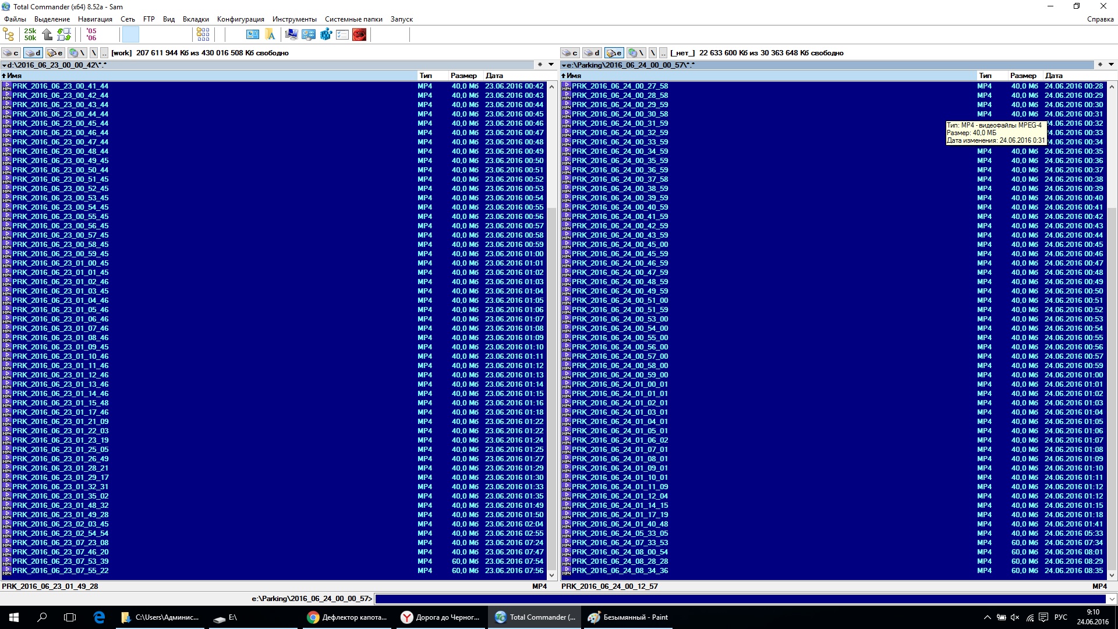Click the red lips toolbar icon
Viewport: 1118px width, 629px height.
click(x=359, y=34)
